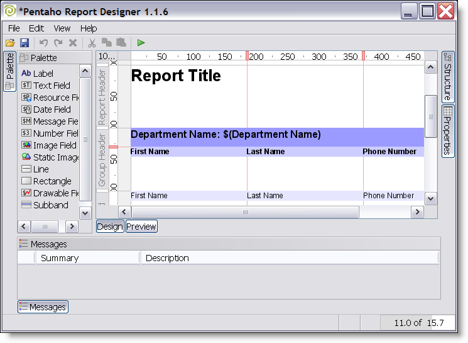Click the canvas horizontal scroll left arrow
The width and height of the screenshot is (468, 343).
[124, 212]
